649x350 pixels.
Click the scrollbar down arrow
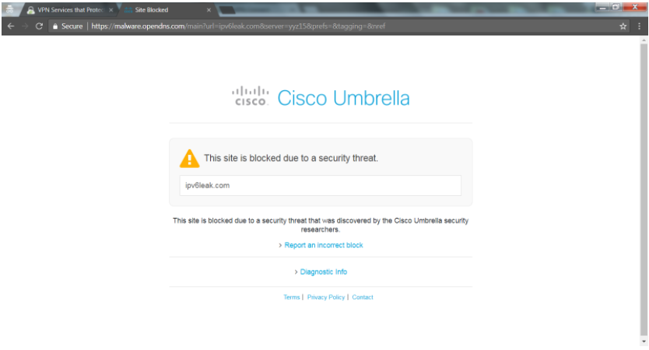644,341
